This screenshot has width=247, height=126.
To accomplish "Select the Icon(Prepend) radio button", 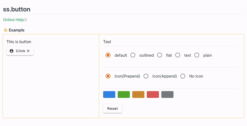I will [108, 76].
